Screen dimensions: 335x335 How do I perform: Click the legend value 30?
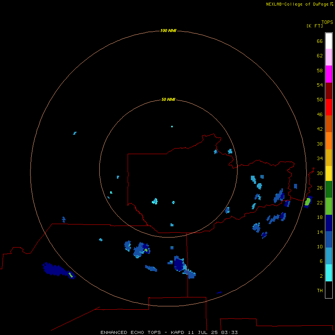point(320,173)
